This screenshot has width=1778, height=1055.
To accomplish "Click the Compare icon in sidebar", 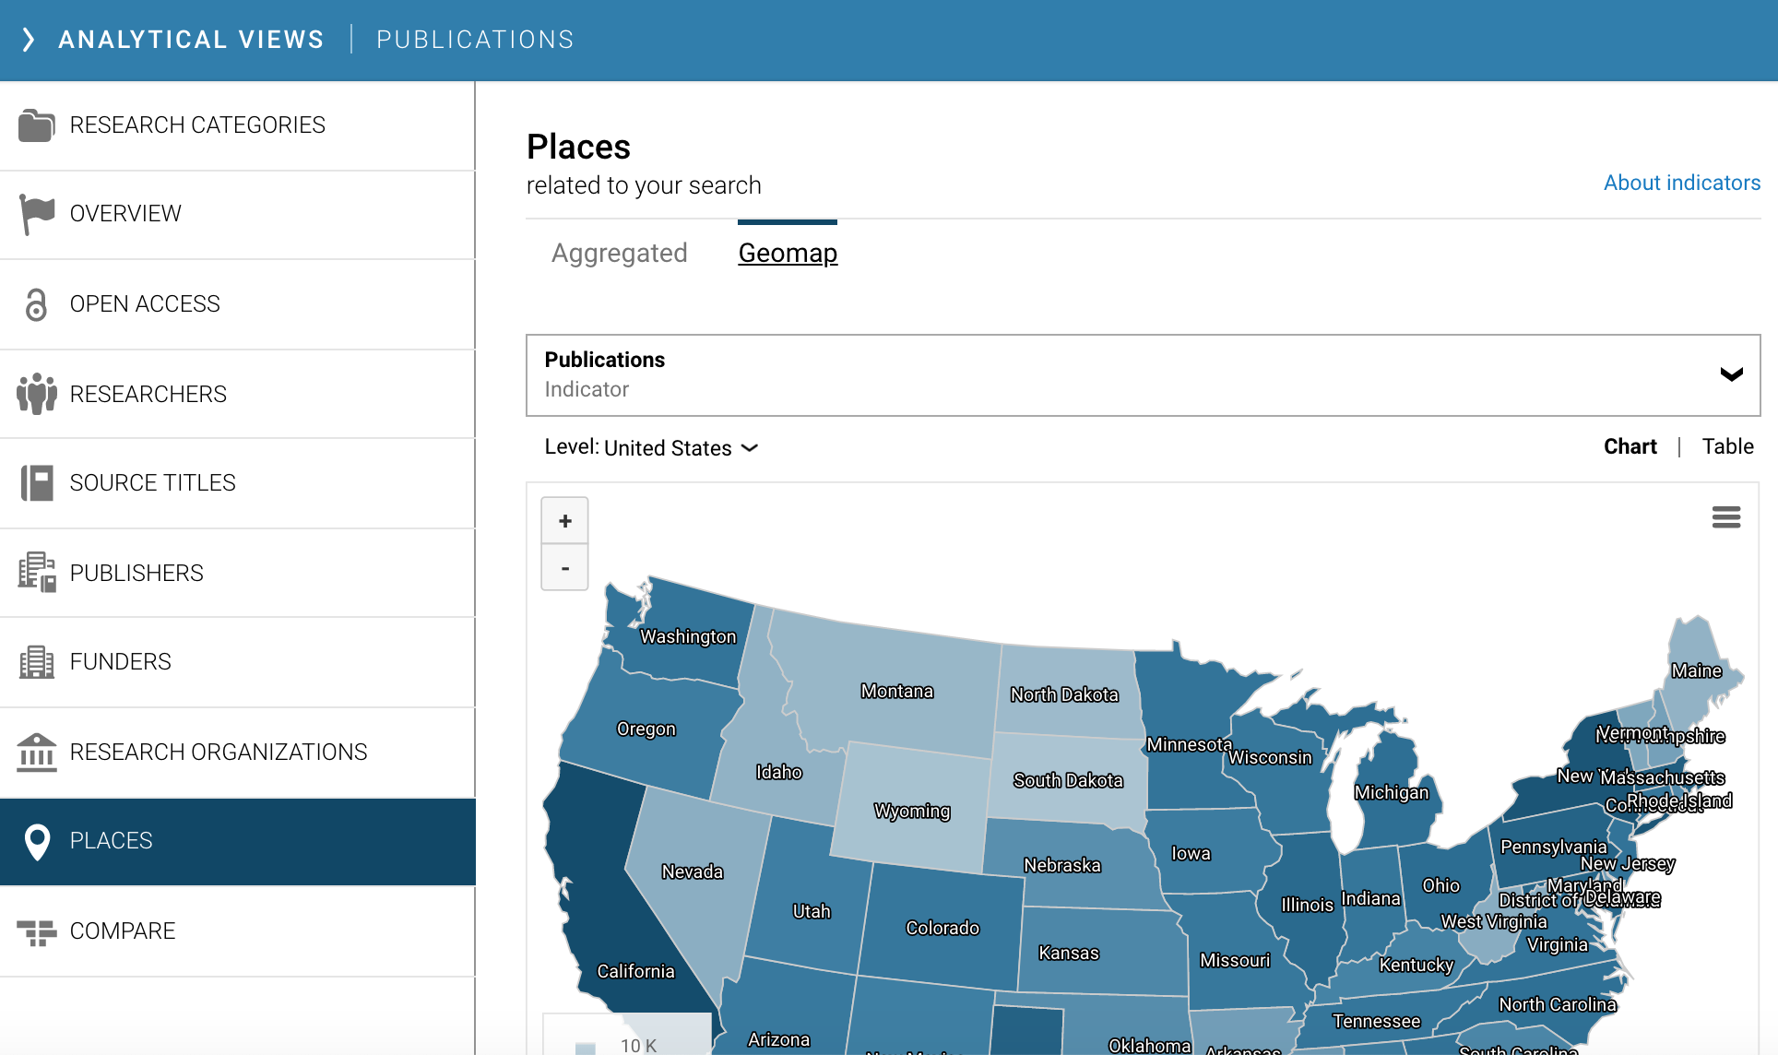I will click(37, 932).
